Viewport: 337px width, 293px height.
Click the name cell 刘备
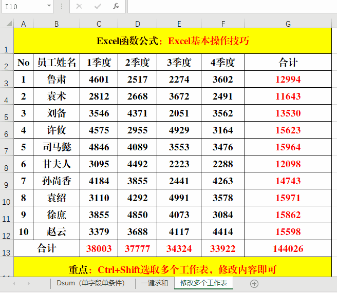click(57, 113)
